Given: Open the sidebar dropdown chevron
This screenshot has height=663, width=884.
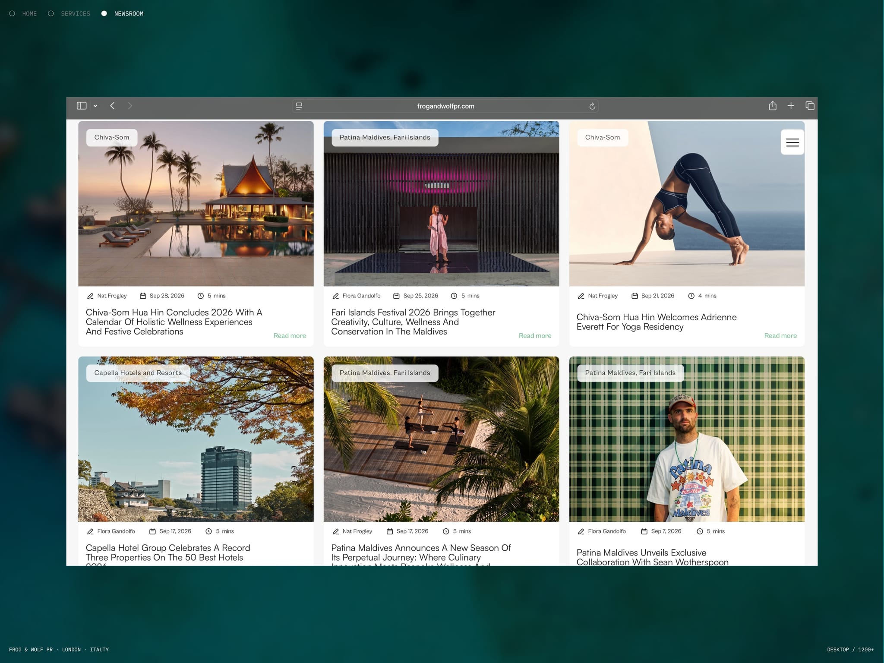Looking at the screenshot, I should coord(95,106).
